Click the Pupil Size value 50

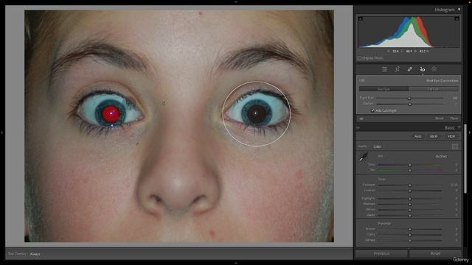click(455, 98)
